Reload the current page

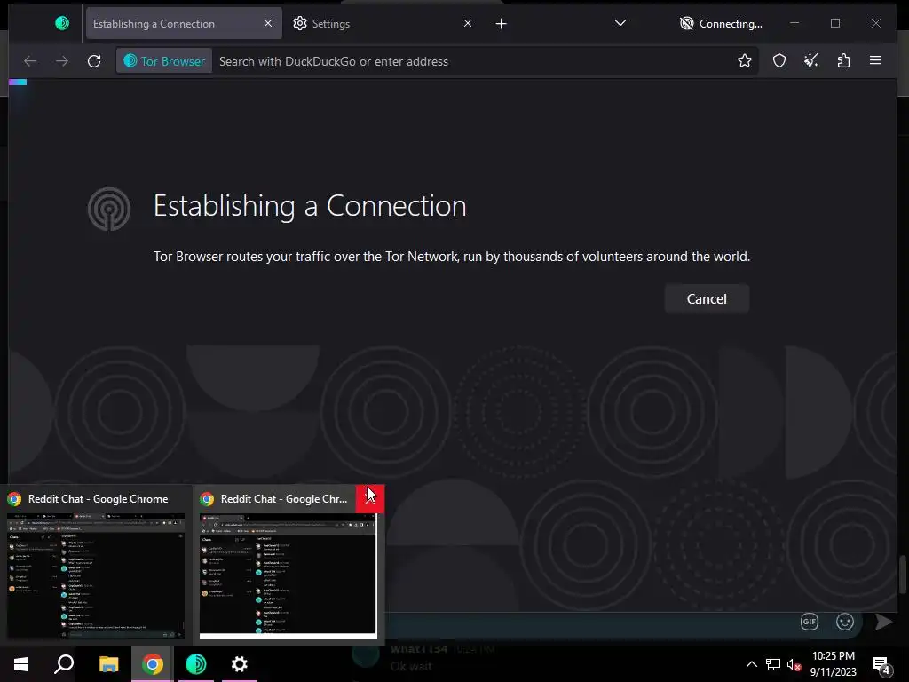pyautogui.click(x=94, y=61)
